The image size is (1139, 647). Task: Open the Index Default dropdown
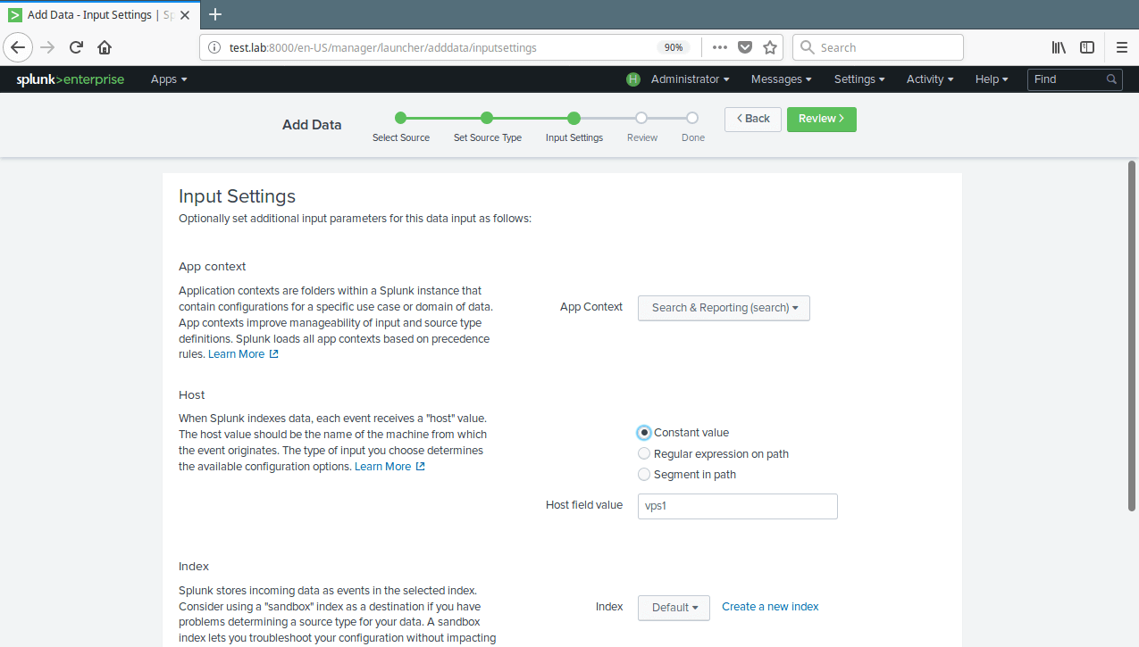(x=674, y=608)
